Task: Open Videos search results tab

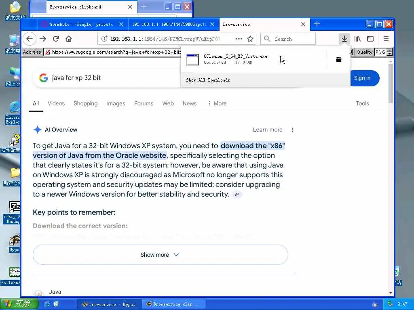Action: (56, 103)
